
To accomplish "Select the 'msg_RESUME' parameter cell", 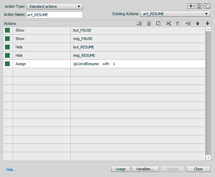I will pos(138,55).
